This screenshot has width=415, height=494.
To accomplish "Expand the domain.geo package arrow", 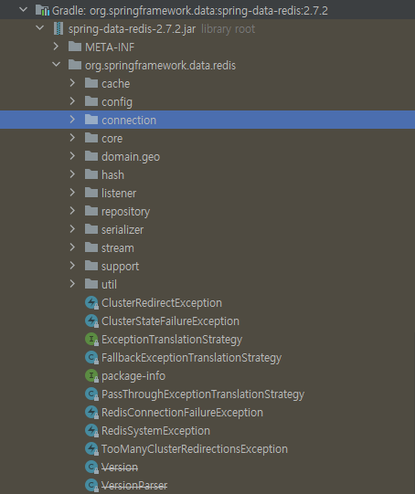I will 72,156.
